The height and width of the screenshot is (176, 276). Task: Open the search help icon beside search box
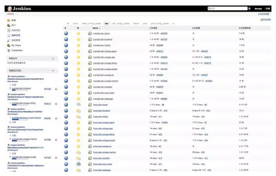[x=249, y=8]
